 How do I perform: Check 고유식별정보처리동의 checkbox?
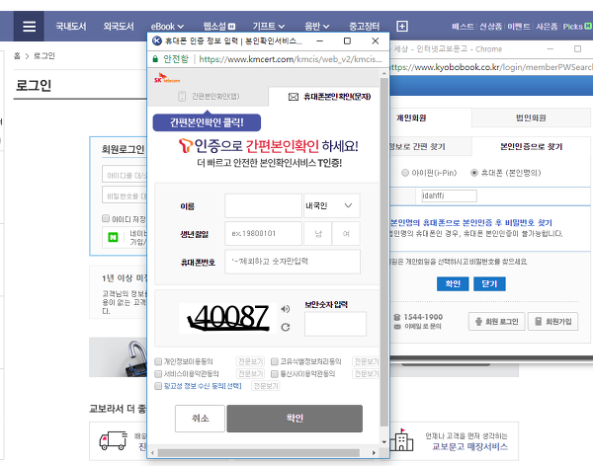[275, 361]
